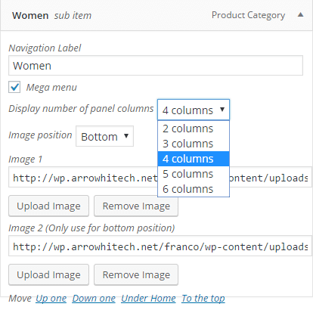Remove the Image 2 picture
The height and width of the screenshot is (316, 313).
coord(136,274)
